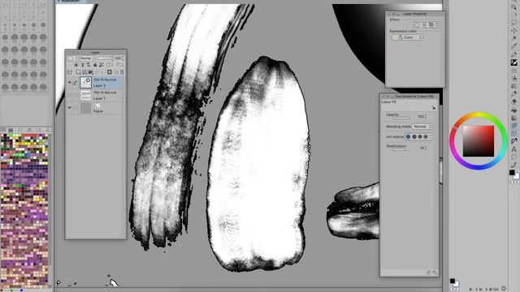Screen dimensions: 520x292
Task: Click the Layer 2 thumbnail
Action: coord(86,83)
